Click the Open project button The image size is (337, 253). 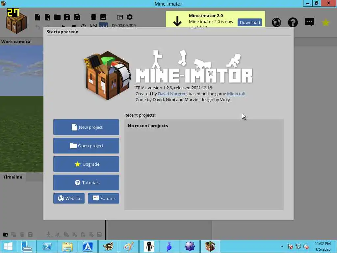pos(86,146)
